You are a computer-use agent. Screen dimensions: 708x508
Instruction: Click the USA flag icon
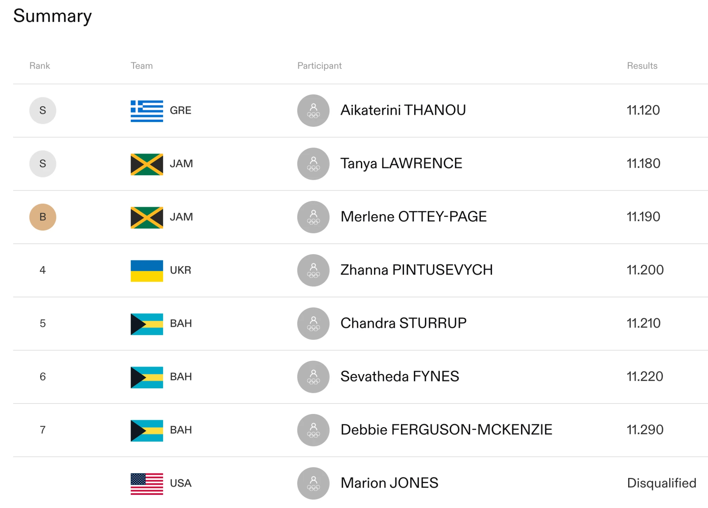point(147,483)
